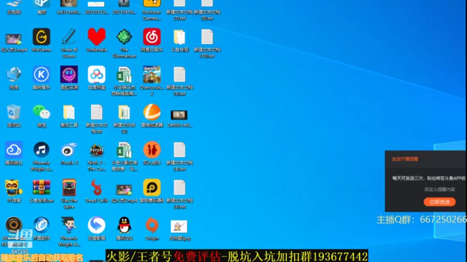Open 开票软件 invoice software icon
Image resolution: width=467 pixels, height=262 pixels.
pos(41,225)
